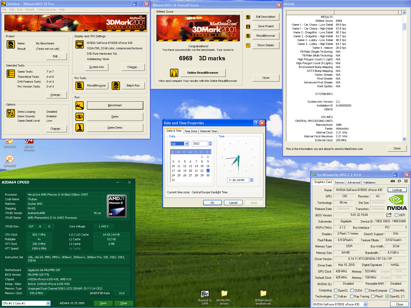Toggle the DirectML checkbox
411x308 pixels.
391,291
